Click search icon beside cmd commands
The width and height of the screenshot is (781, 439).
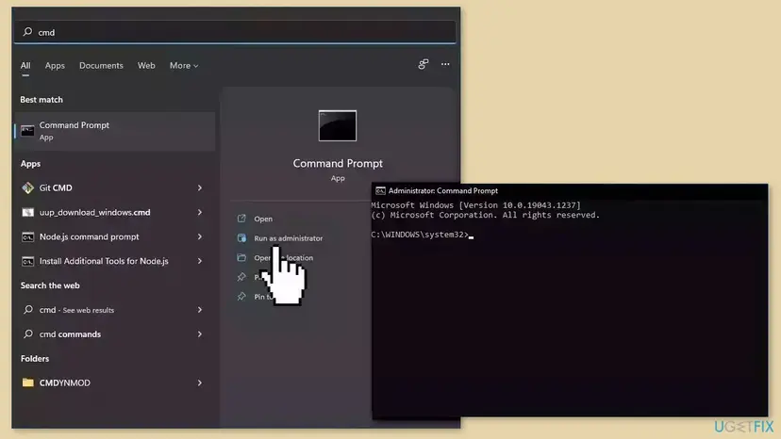28,334
